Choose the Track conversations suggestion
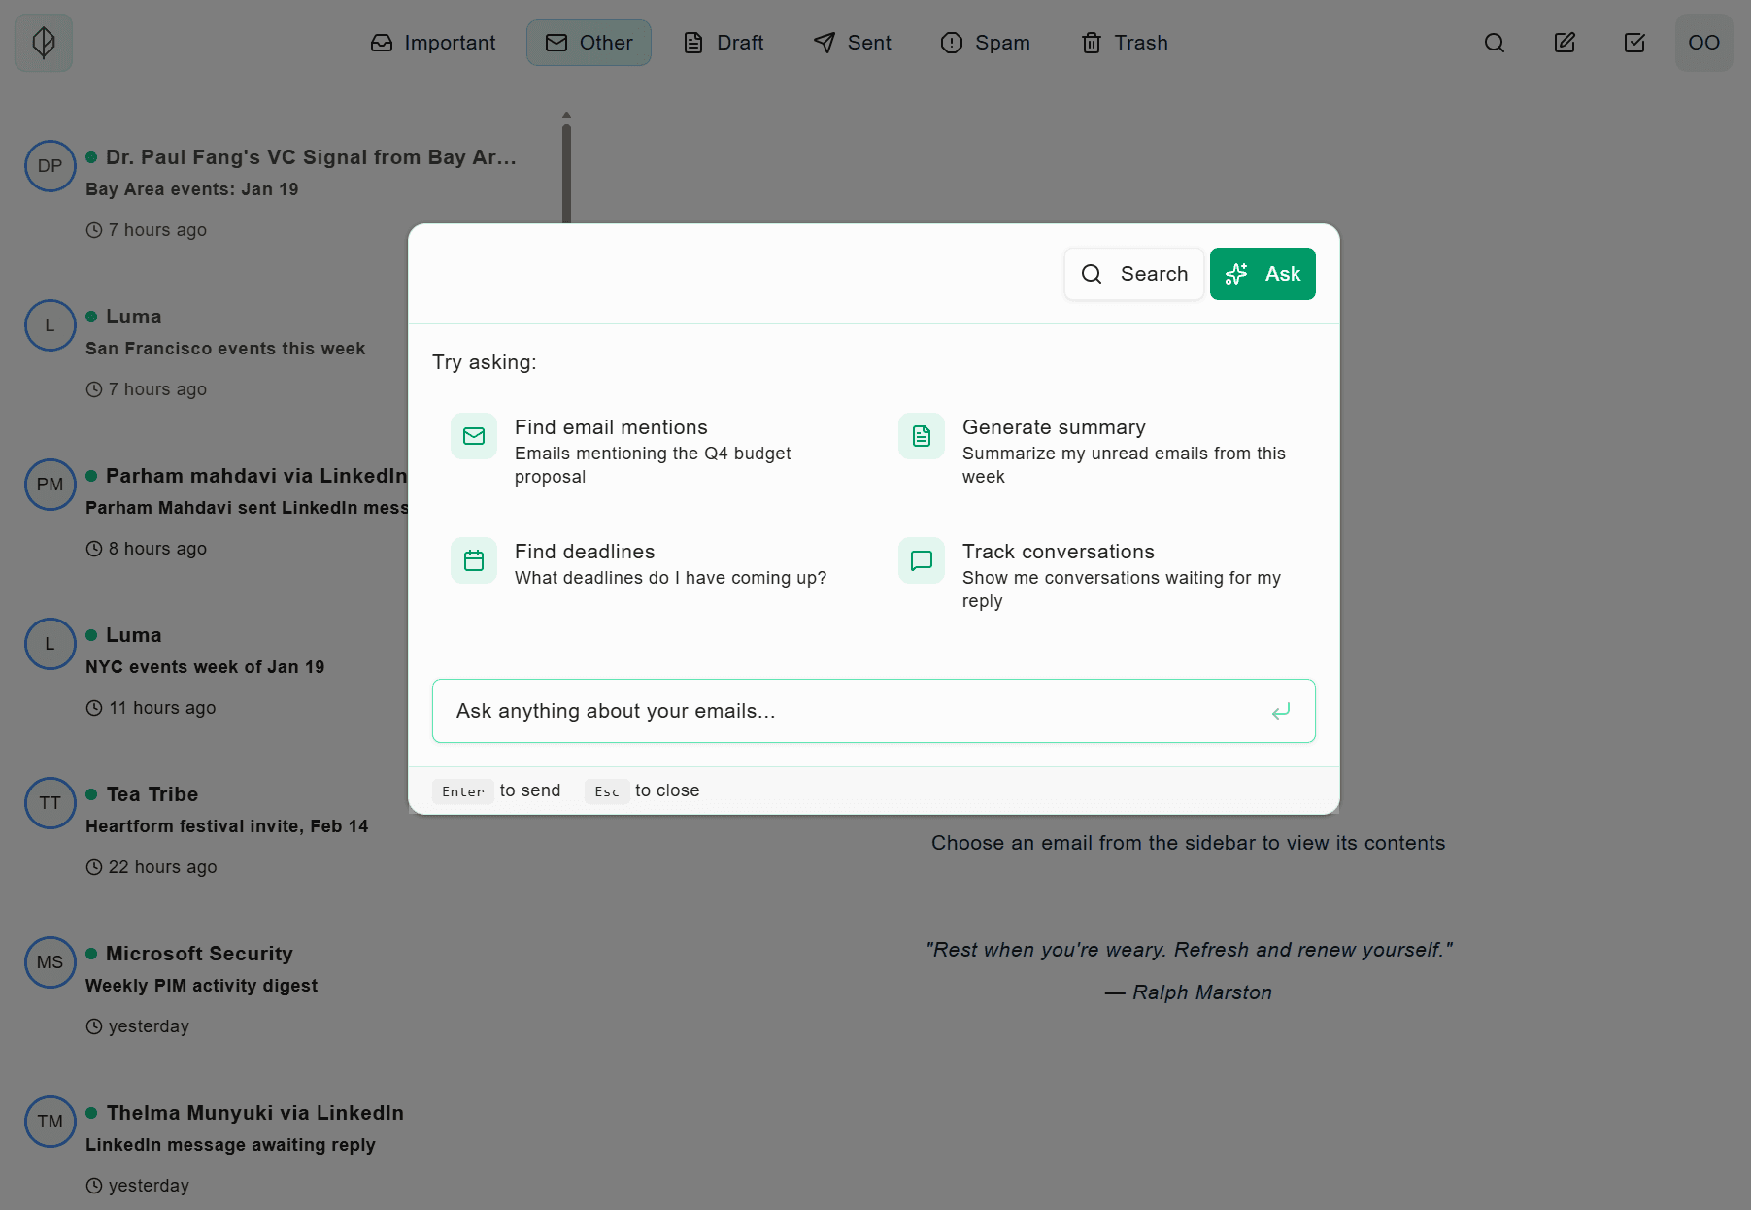Viewport: 1751px width, 1210px height. point(1095,576)
